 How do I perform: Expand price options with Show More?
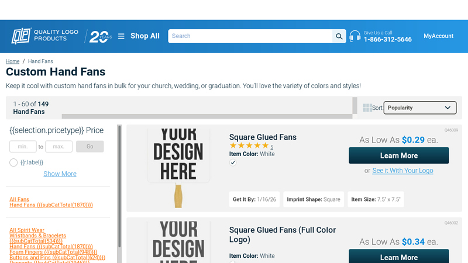(60, 174)
